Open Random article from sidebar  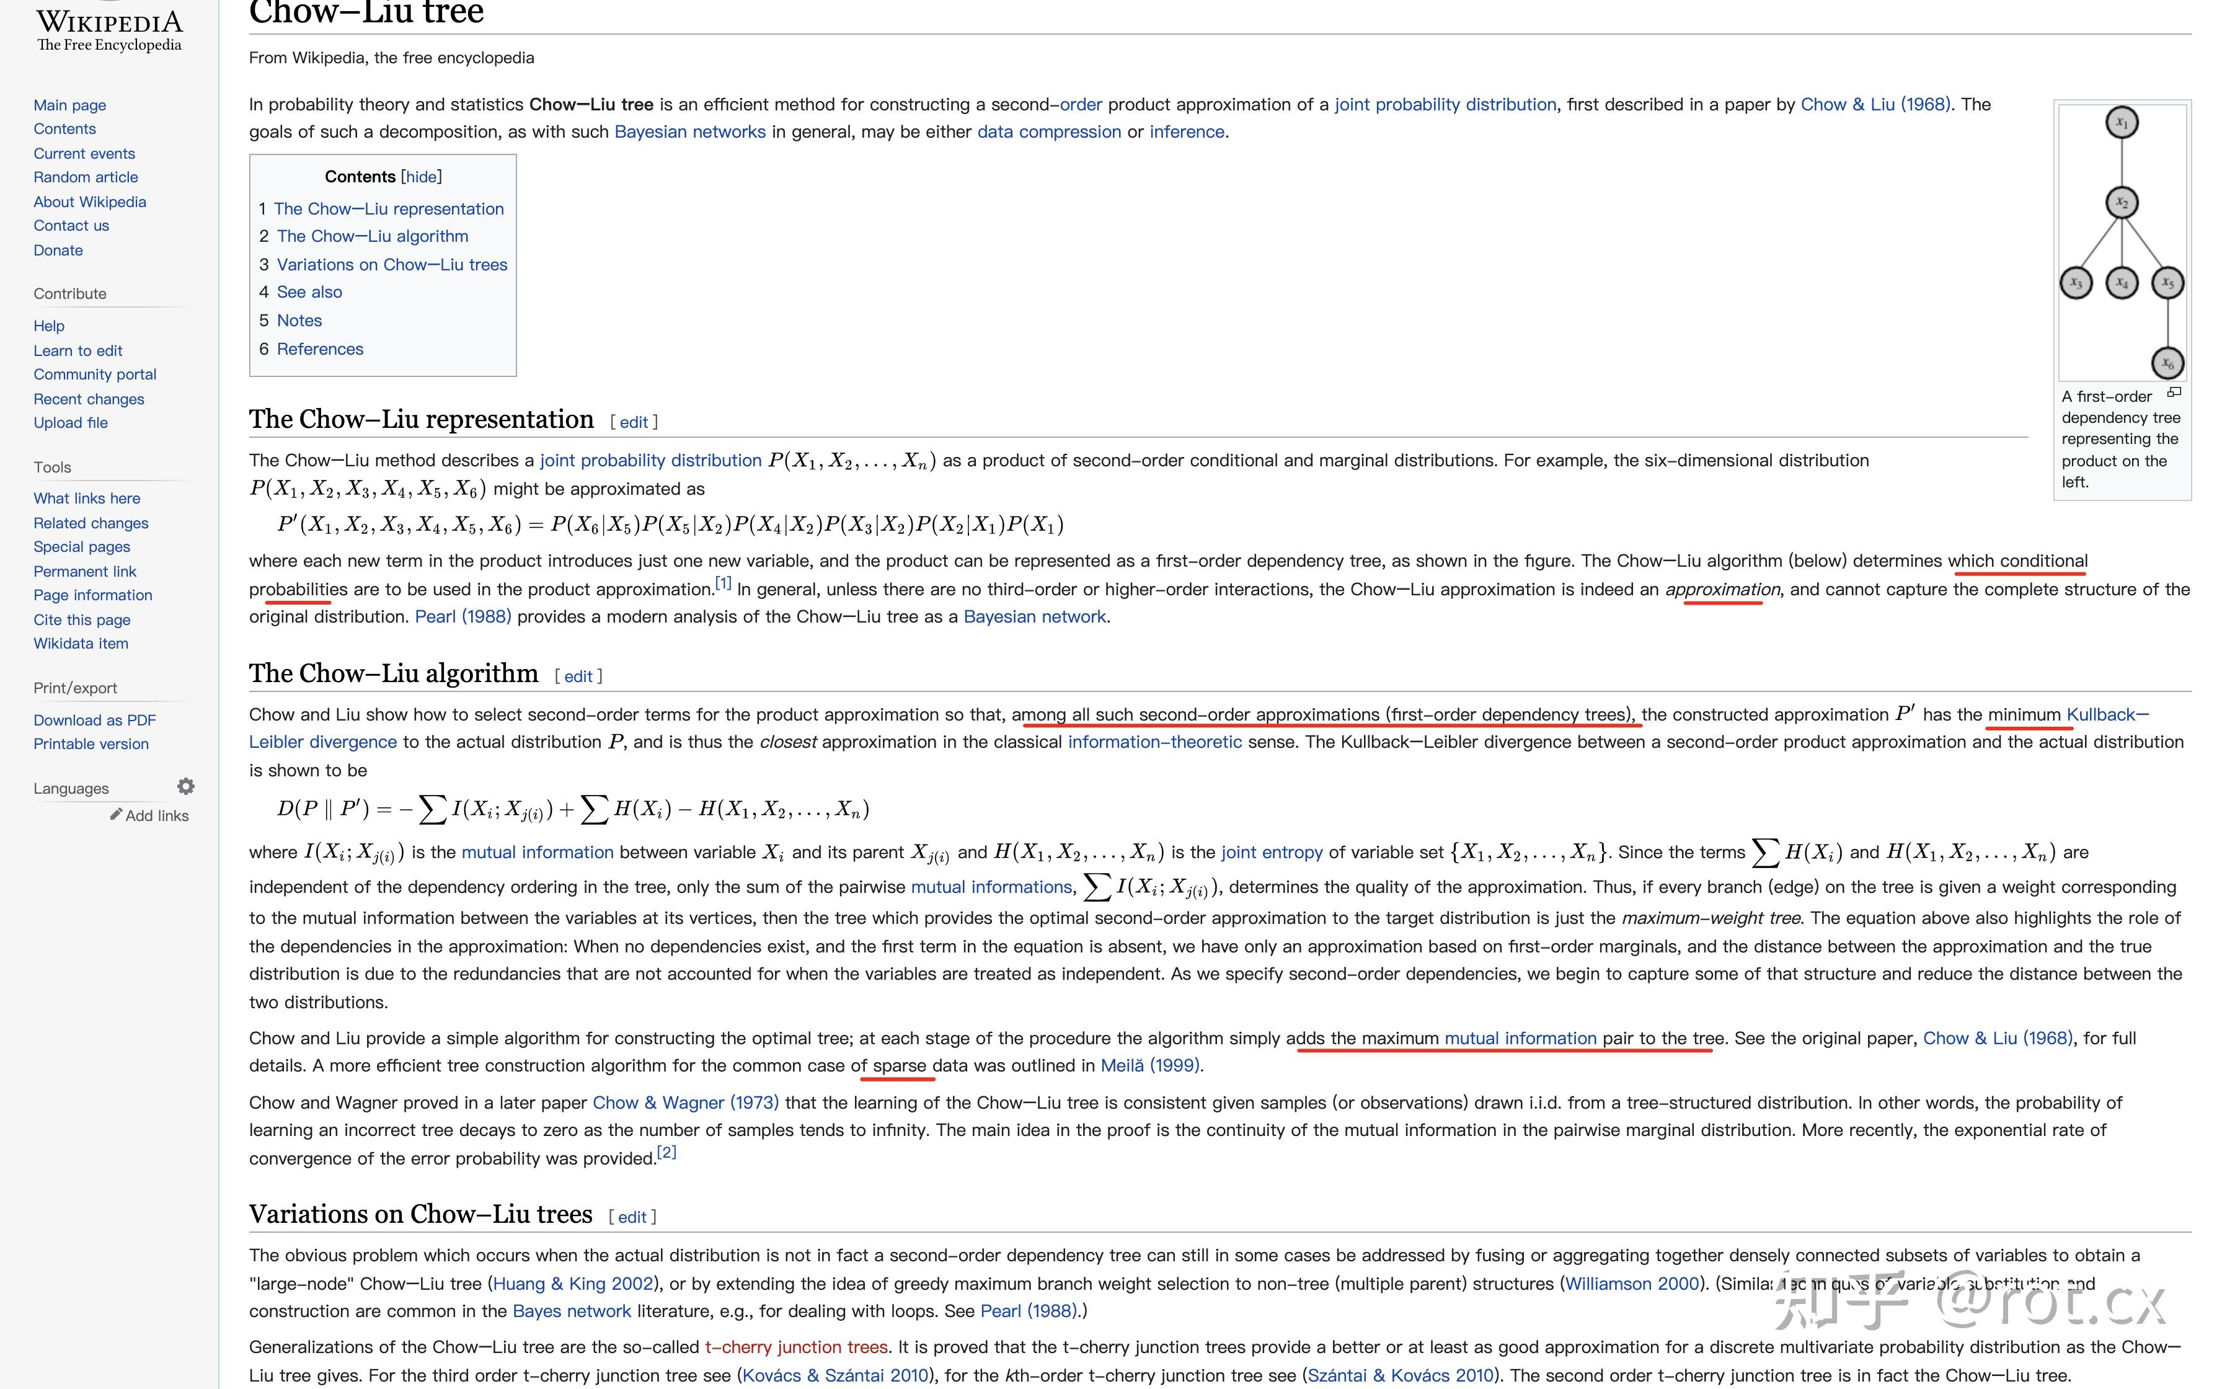[x=86, y=177]
